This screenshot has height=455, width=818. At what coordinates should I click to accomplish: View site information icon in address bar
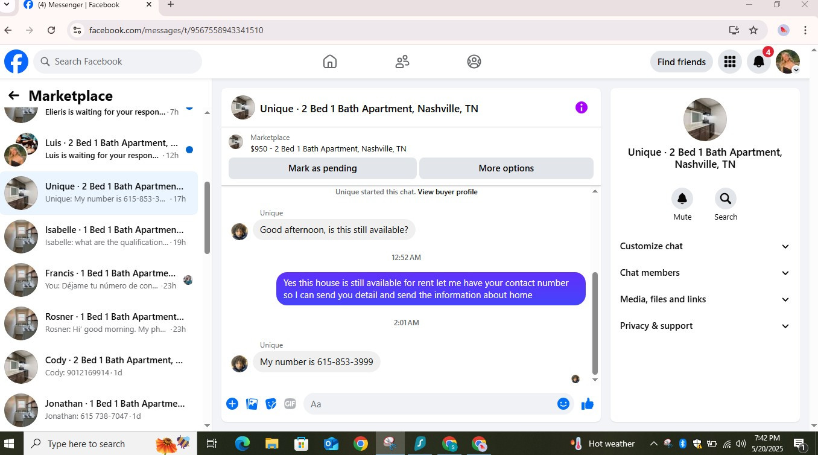[76, 30]
